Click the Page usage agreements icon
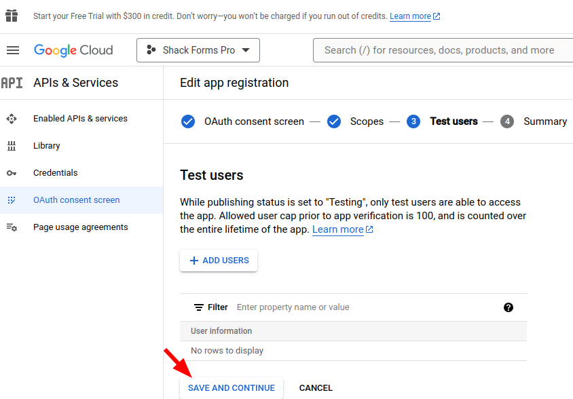The height and width of the screenshot is (399, 573). click(x=12, y=227)
